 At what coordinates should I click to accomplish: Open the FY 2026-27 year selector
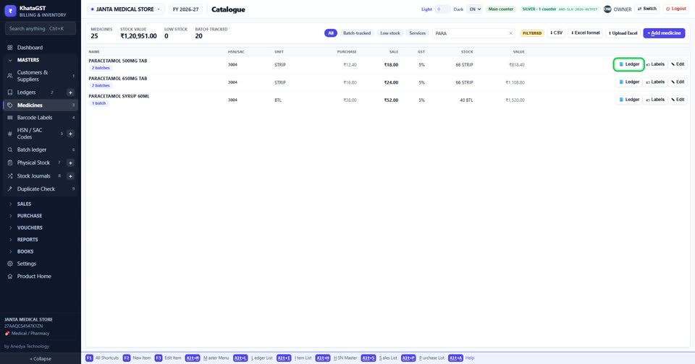click(x=186, y=9)
